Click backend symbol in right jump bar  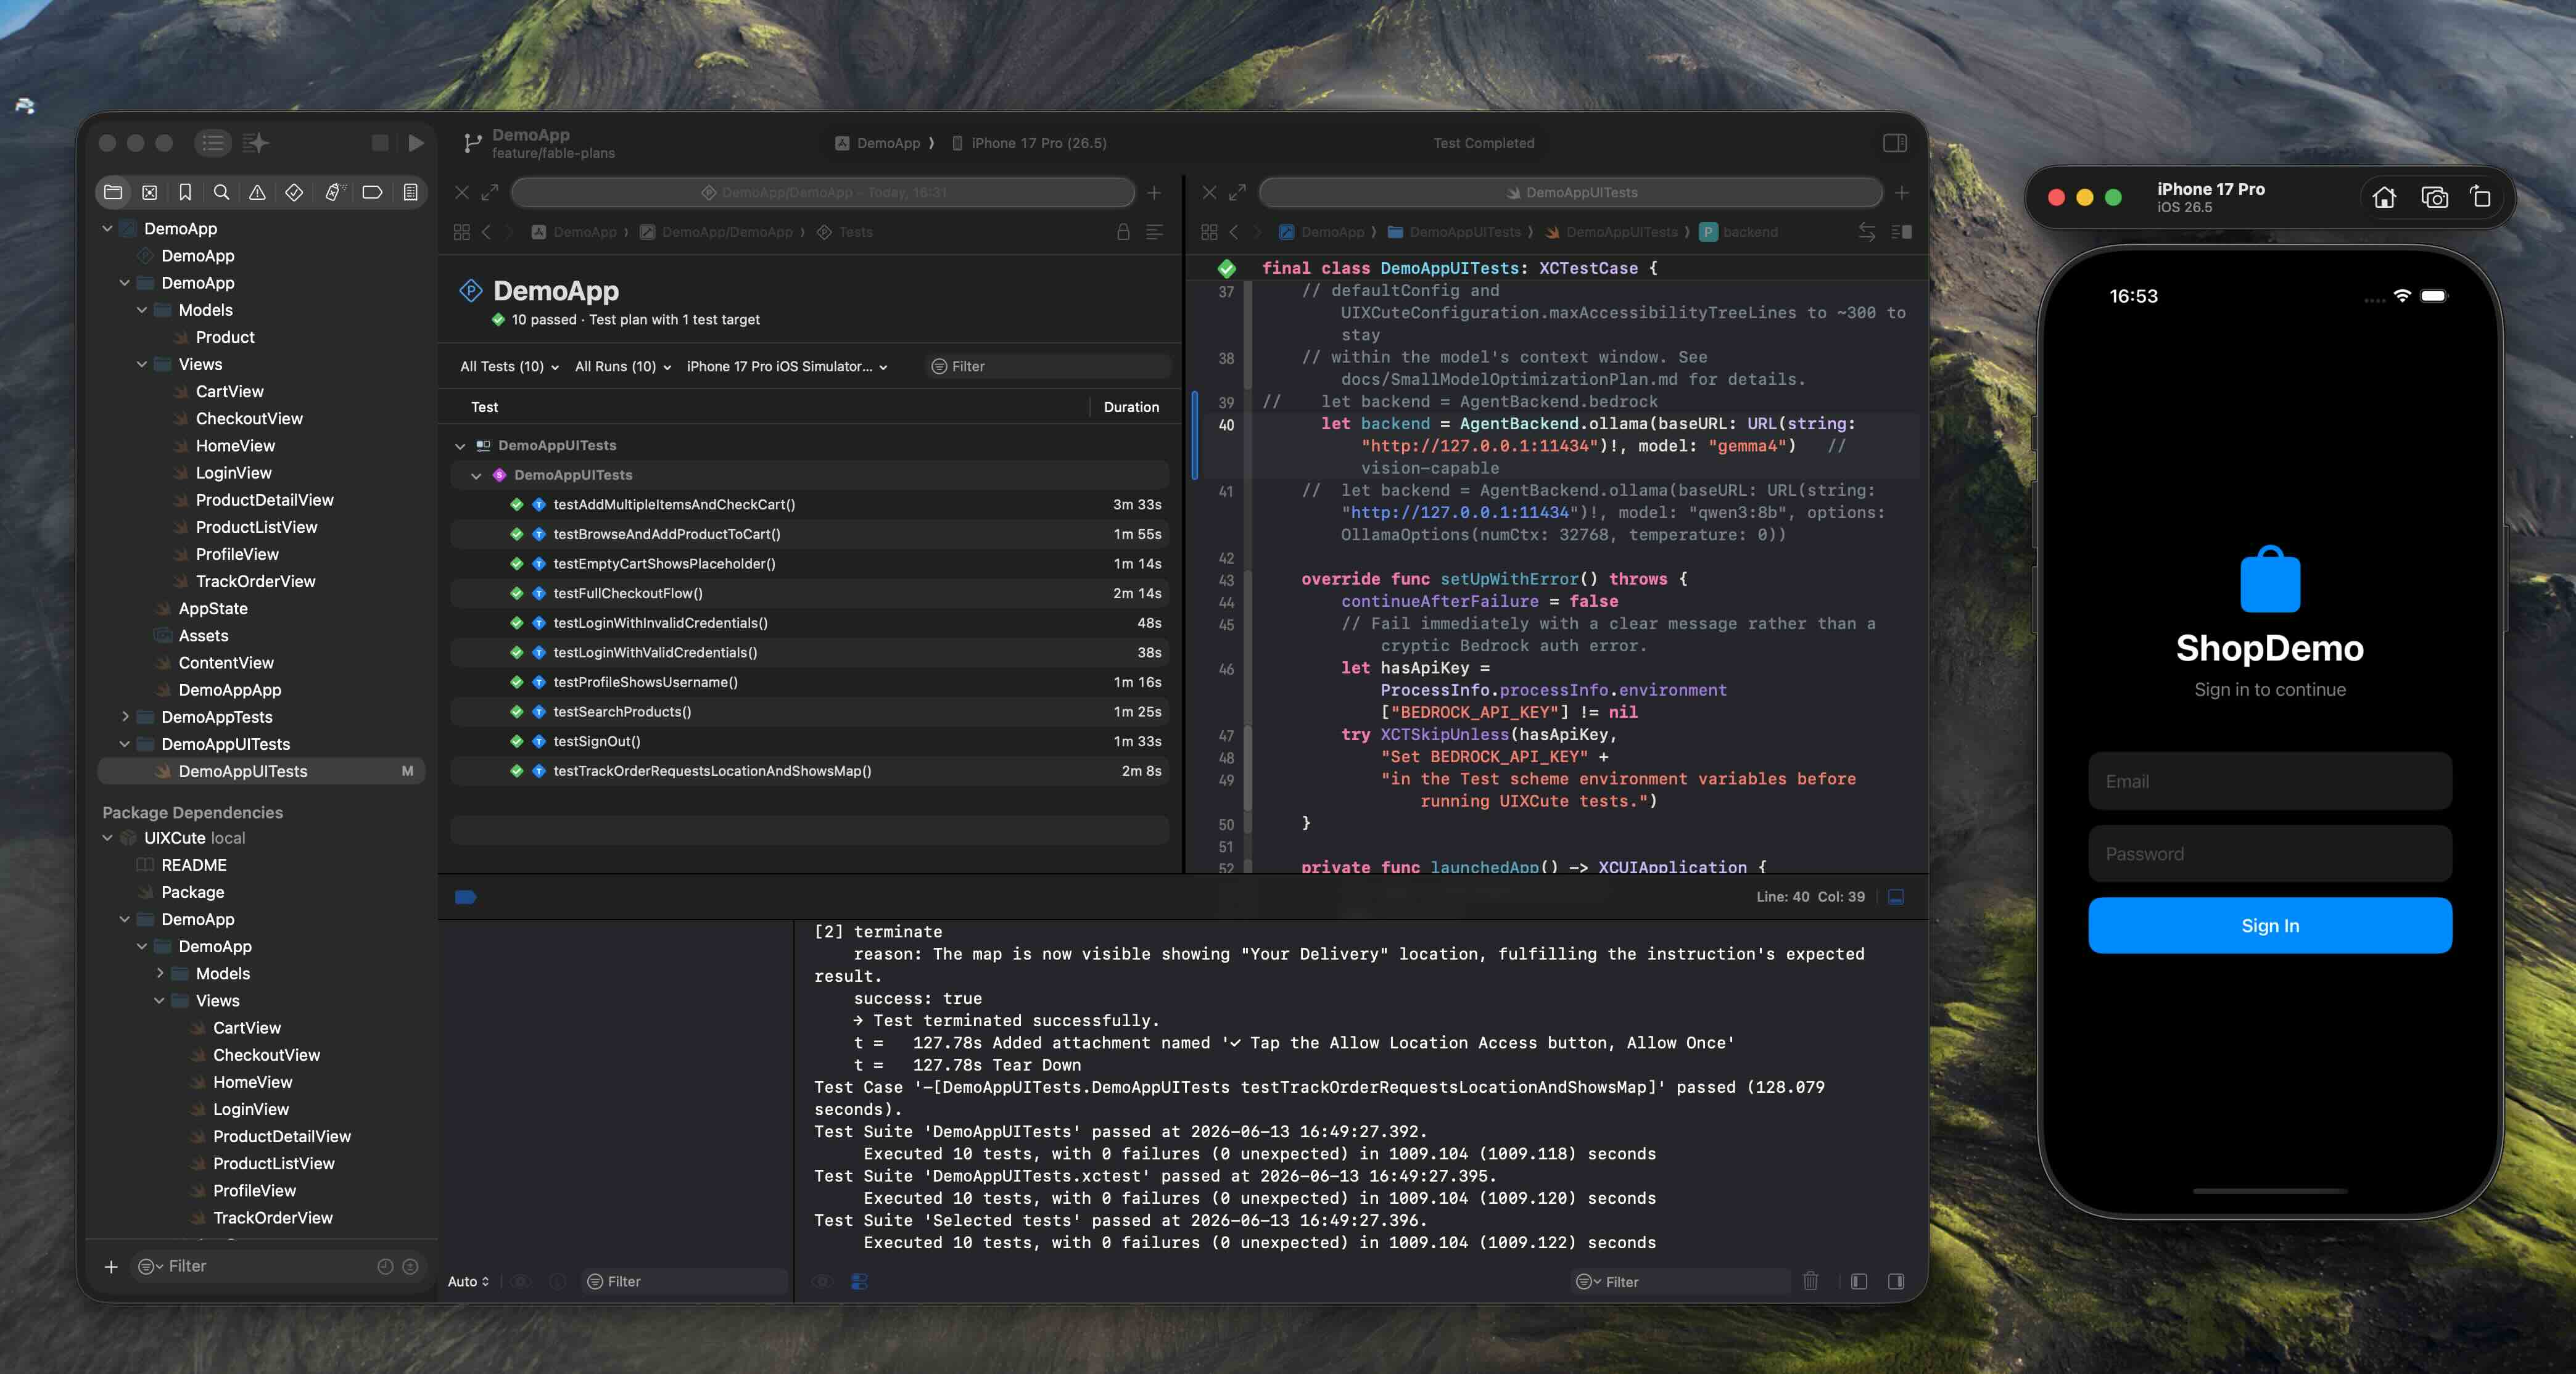point(1739,232)
